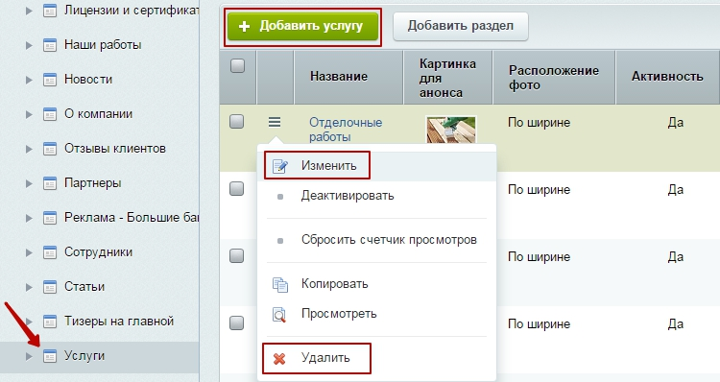Viewport: 720px width, 382px height.
Task: Click the Наши работы infoblock icon
Action: click(50, 45)
